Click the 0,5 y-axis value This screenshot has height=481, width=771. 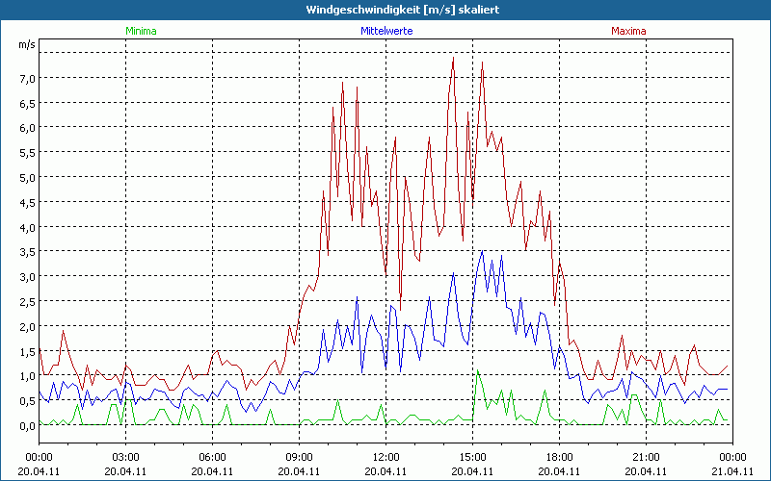(x=28, y=401)
